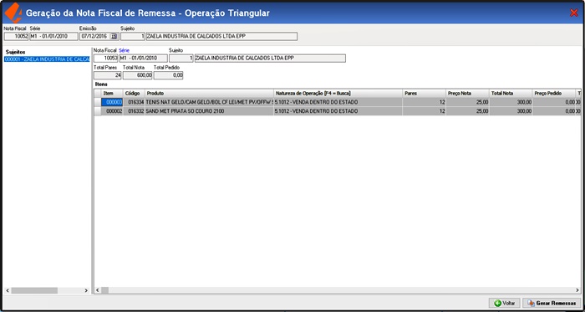The width and height of the screenshot is (585, 312).
Task: Click the top Série field M1 - 01/01/2010
Action: click(53, 36)
